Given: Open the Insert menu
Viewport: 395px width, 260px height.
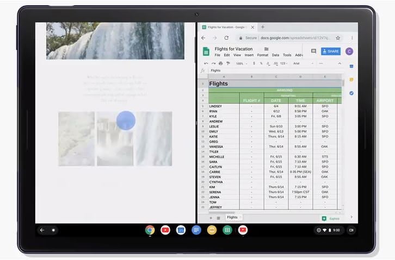Looking at the screenshot, I should click(x=249, y=55).
